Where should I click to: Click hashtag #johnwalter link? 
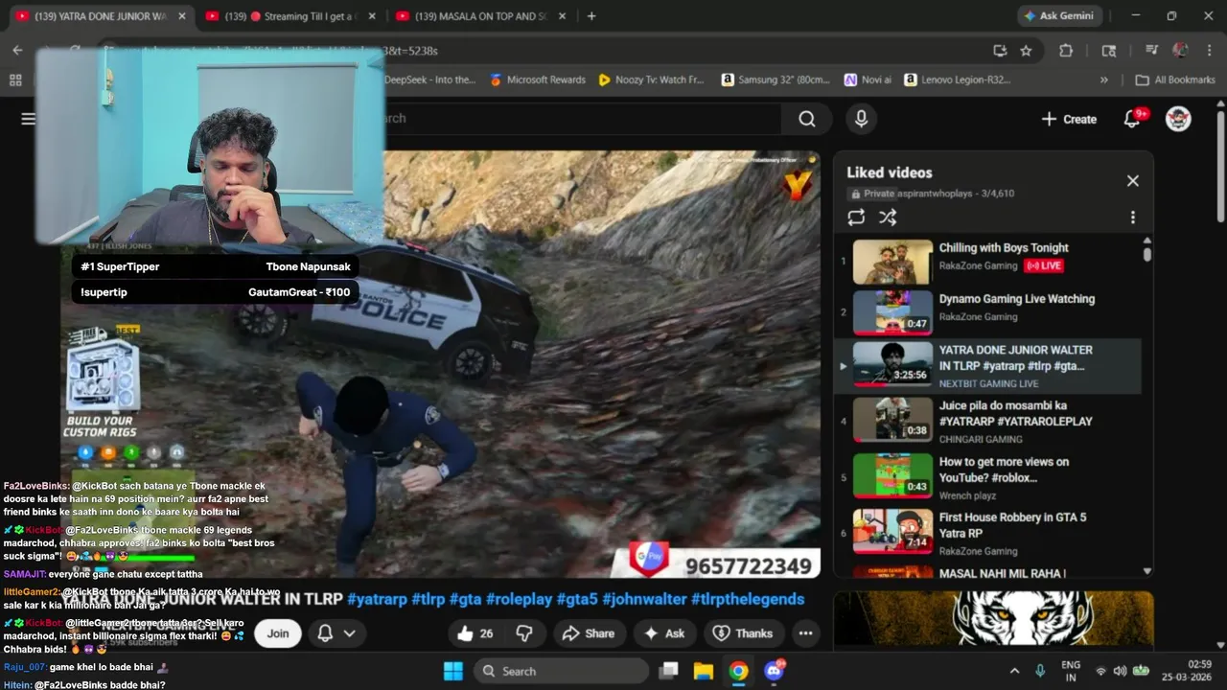pos(645,599)
